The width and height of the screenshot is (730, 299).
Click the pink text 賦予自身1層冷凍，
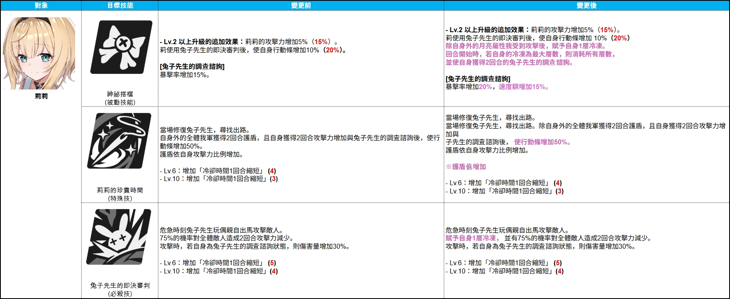point(473,238)
